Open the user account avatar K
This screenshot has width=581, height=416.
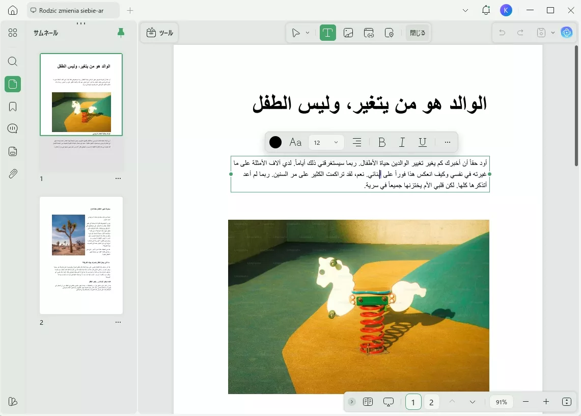click(x=506, y=10)
